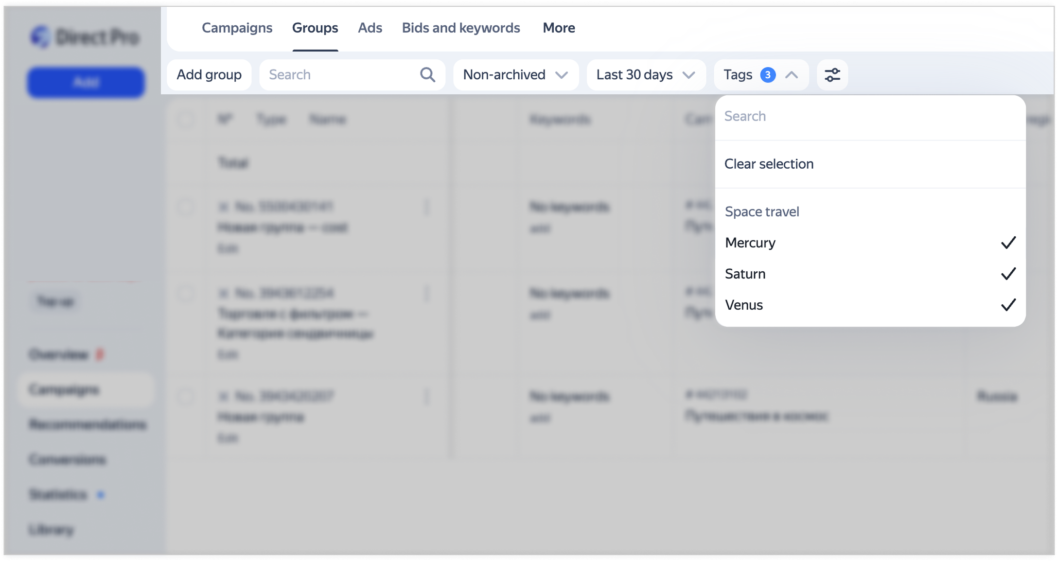
Task: Click the Direct Pro logo
Action: pyautogui.click(x=85, y=37)
